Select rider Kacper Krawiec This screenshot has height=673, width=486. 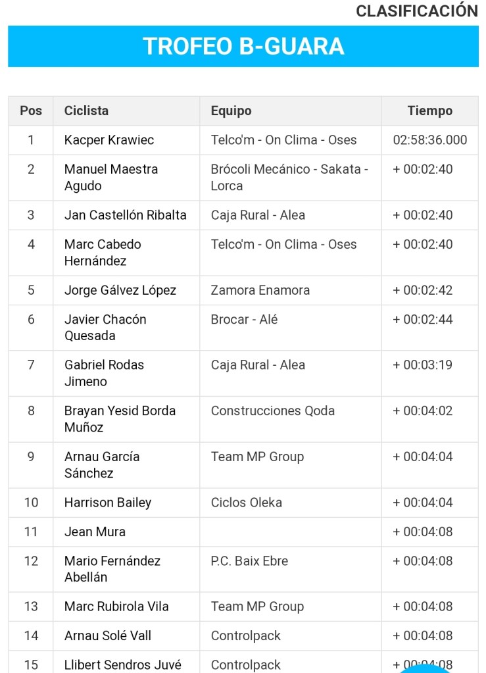tap(109, 140)
